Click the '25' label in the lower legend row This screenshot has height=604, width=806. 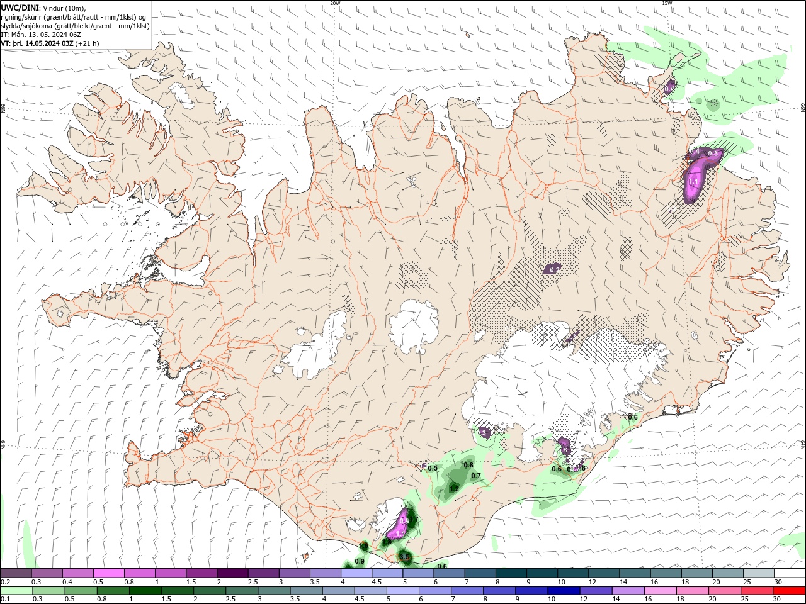(x=744, y=600)
